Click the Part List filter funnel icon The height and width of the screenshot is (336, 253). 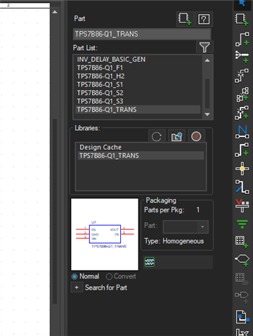205,47
